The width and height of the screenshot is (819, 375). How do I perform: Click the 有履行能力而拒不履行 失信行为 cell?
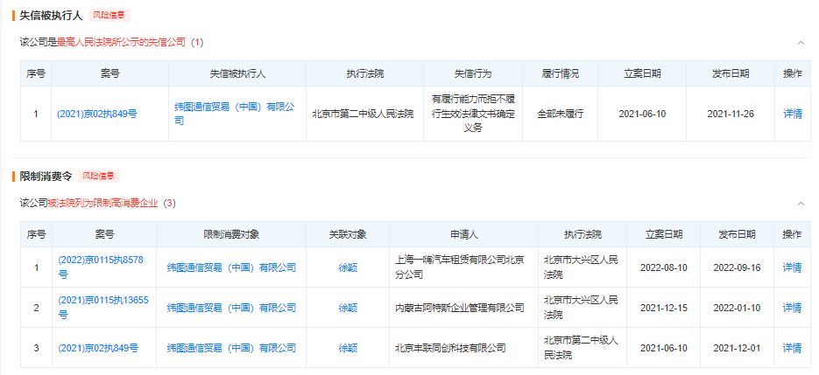(x=473, y=114)
